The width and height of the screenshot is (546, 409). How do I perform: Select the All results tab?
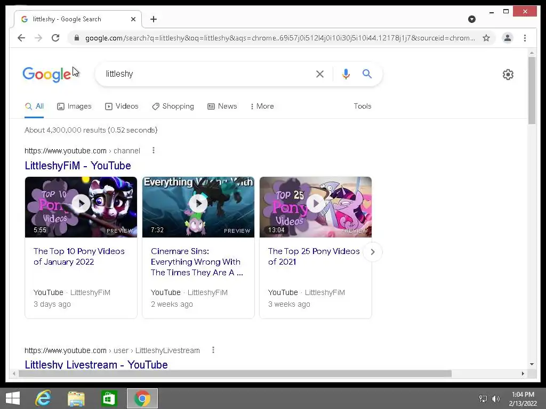(x=34, y=107)
